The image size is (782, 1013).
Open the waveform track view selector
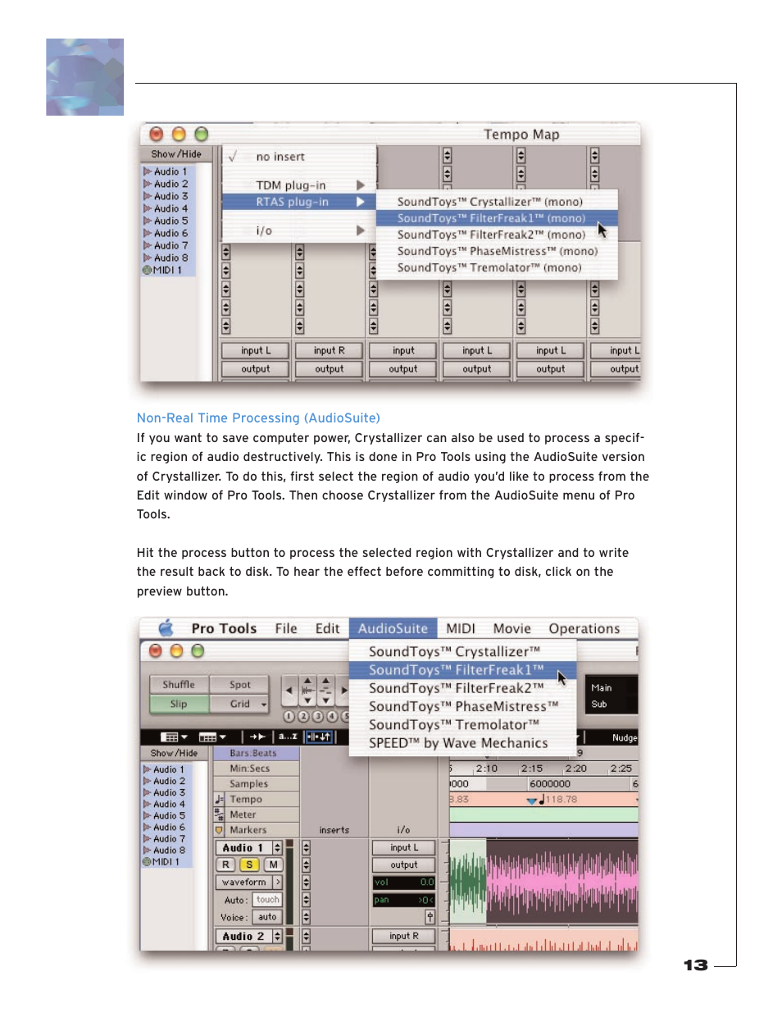pyautogui.click(x=250, y=883)
